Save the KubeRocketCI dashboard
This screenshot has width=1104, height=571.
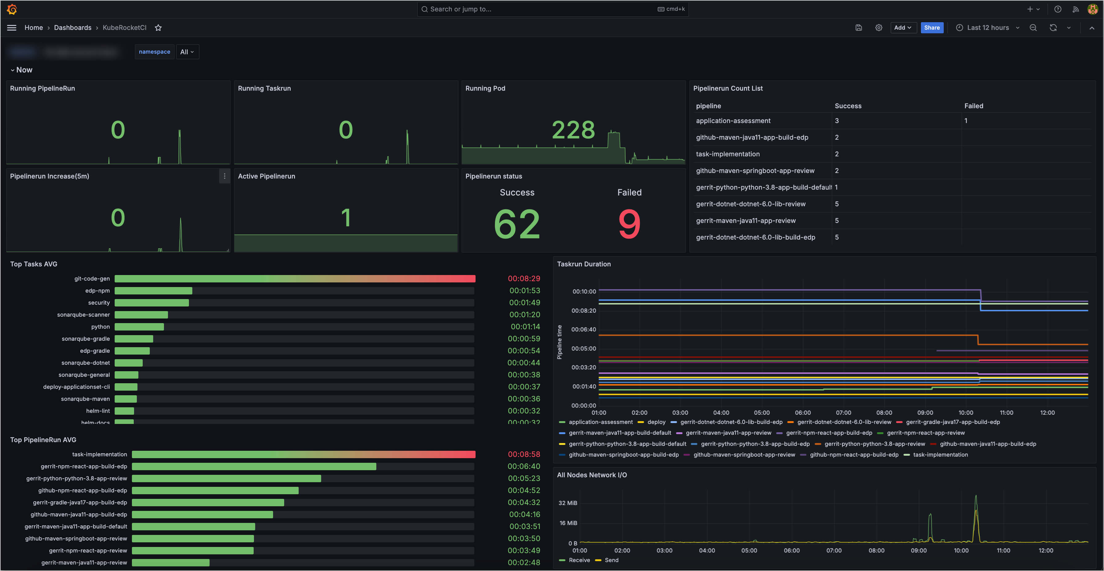click(x=858, y=27)
